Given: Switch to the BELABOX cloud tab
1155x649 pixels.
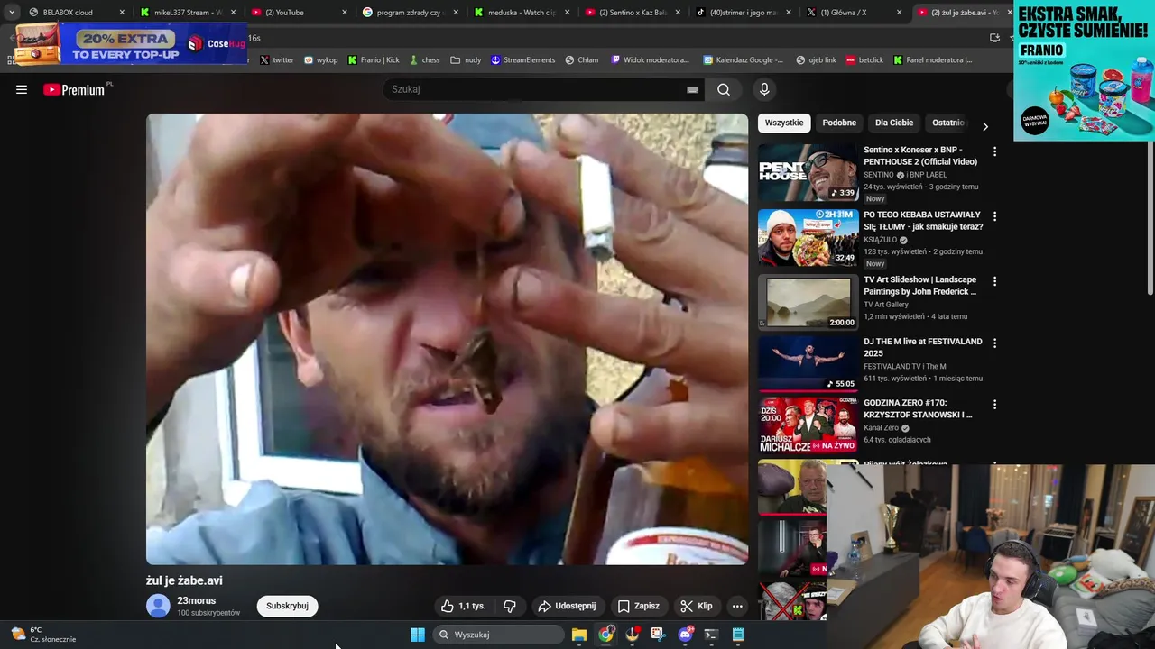Looking at the screenshot, I should [76, 13].
